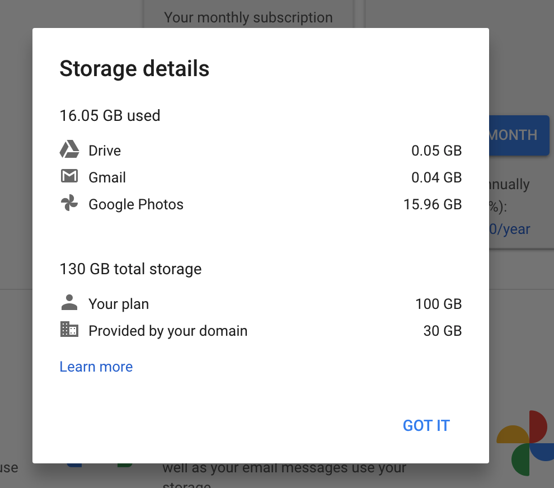
Task: Click the Google Photos pinwheel icon
Action: point(69,204)
